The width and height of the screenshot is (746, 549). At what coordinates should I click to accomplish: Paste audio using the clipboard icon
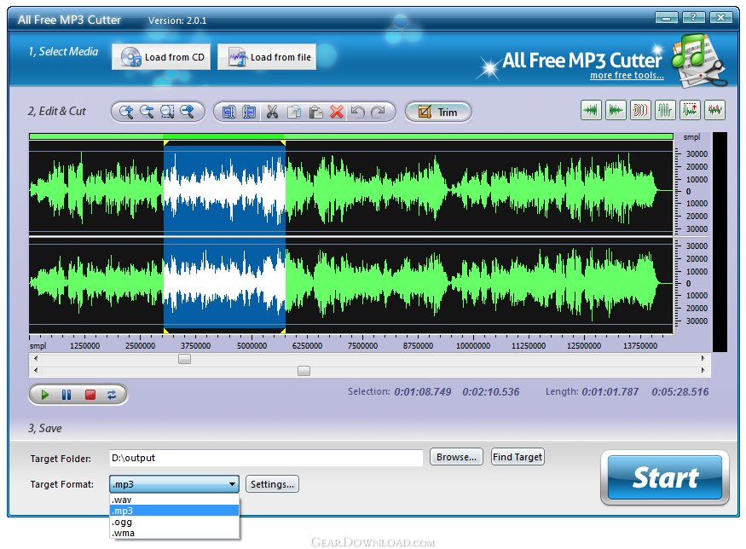click(316, 112)
